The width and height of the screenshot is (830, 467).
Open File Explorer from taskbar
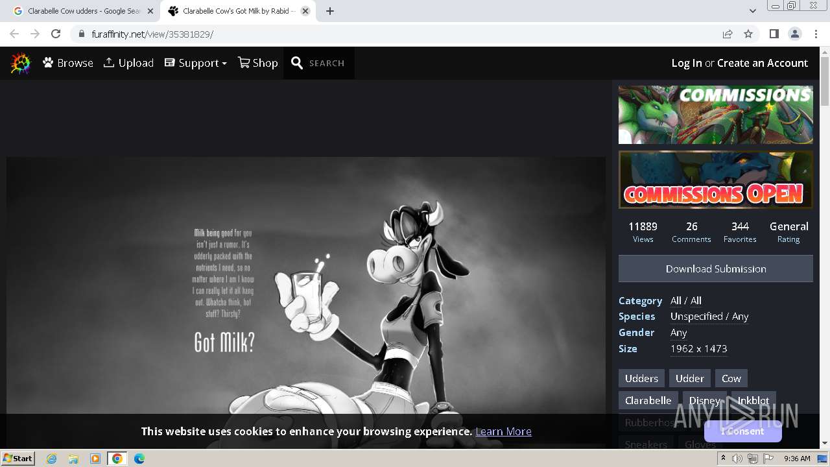[x=73, y=459]
